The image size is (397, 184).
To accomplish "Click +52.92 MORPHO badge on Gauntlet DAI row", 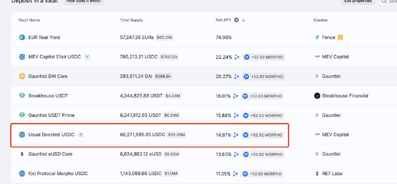I will point(264,77).
